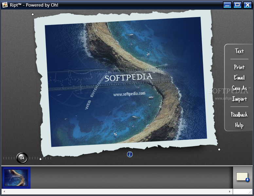
Task: Click the bottom-right resize handle dot
Action: (x=219, y=149)
